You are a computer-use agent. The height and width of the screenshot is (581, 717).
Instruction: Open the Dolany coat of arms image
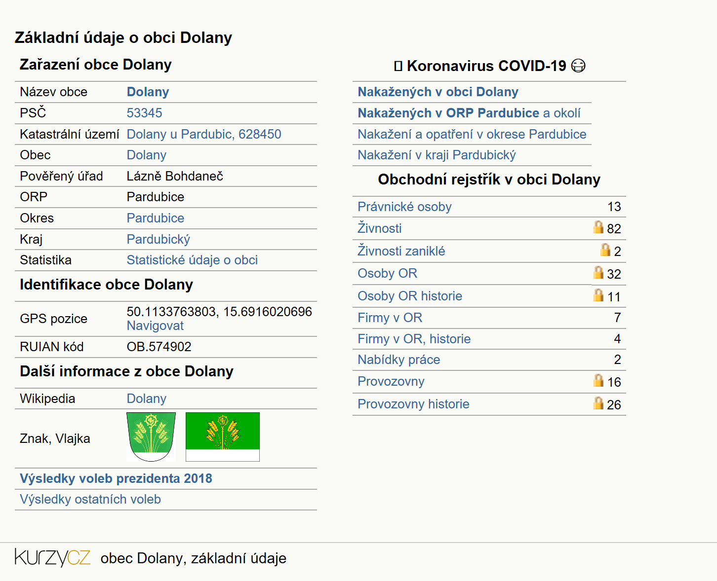(x=151, y=437)
